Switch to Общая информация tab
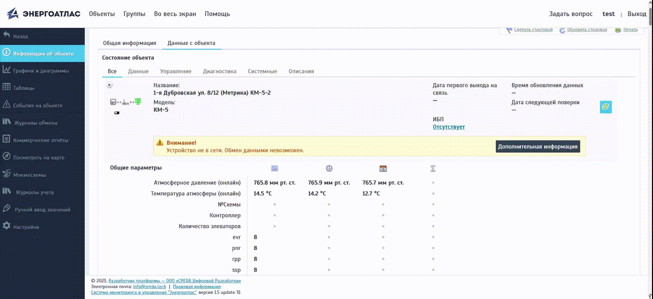 click(x=130, y=43)
